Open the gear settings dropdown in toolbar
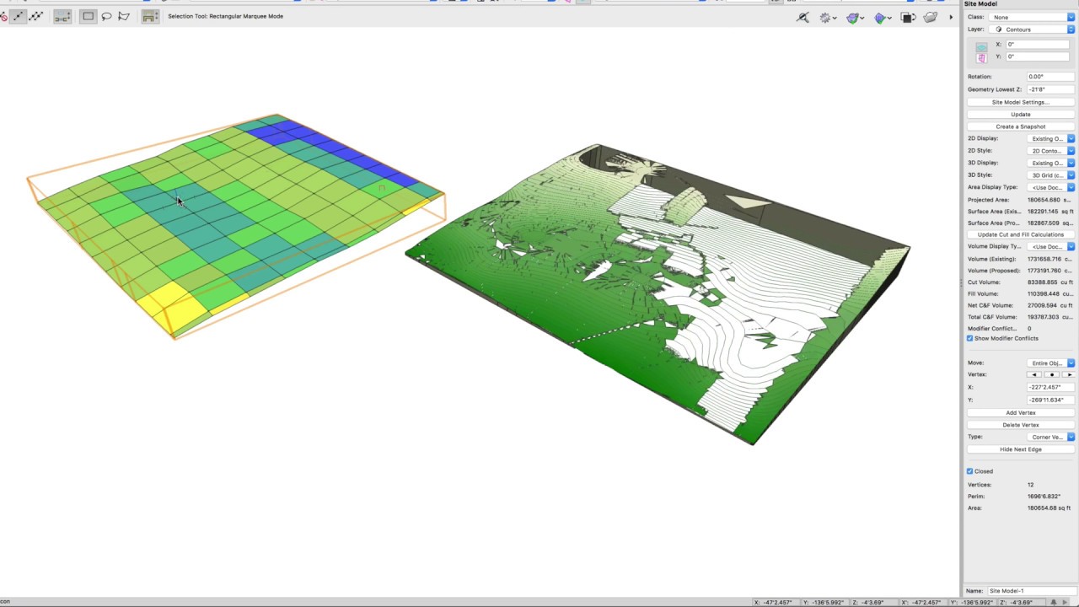Viewport: 1079px width, 607px height. point(828,17)
